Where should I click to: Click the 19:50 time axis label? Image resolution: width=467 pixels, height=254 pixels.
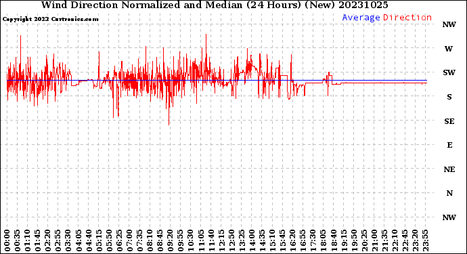354,240
